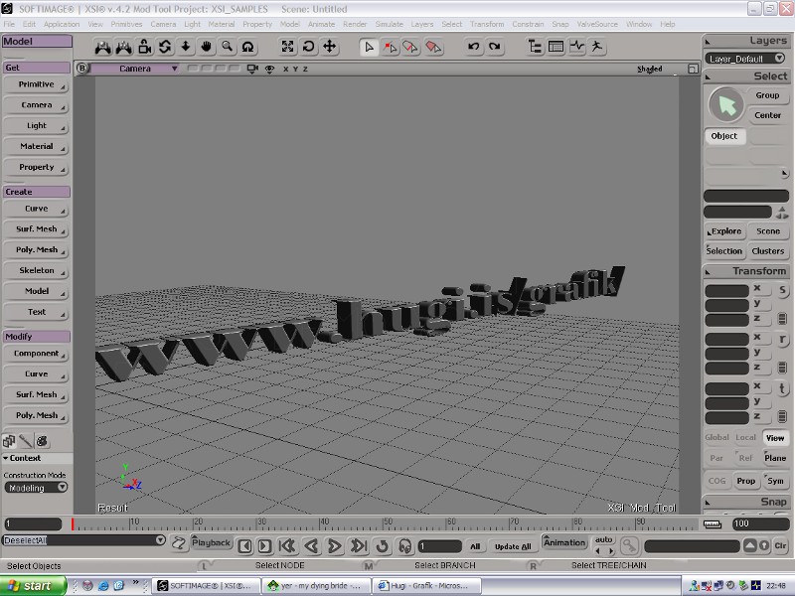Activate the translate (t) transform icon
Image resolution: width=795 pixels, height=596 pixels.
(782, 388)
